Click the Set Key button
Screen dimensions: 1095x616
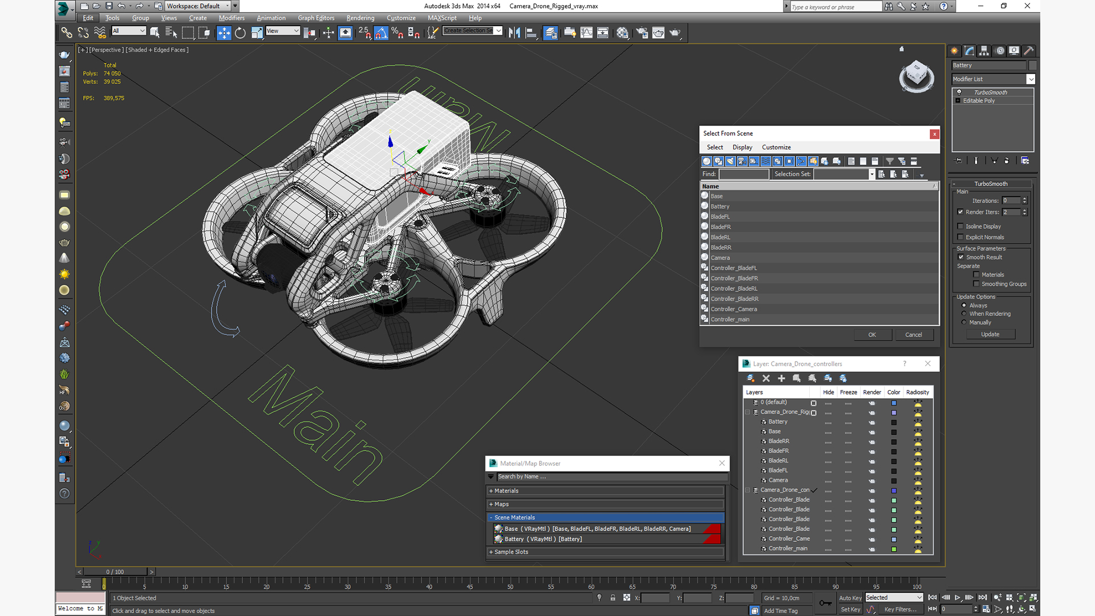(850, 609)
